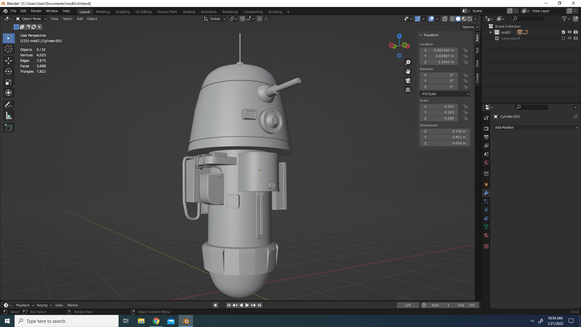Expand the nsrdt2 collection in outliner

click(491, 32)
